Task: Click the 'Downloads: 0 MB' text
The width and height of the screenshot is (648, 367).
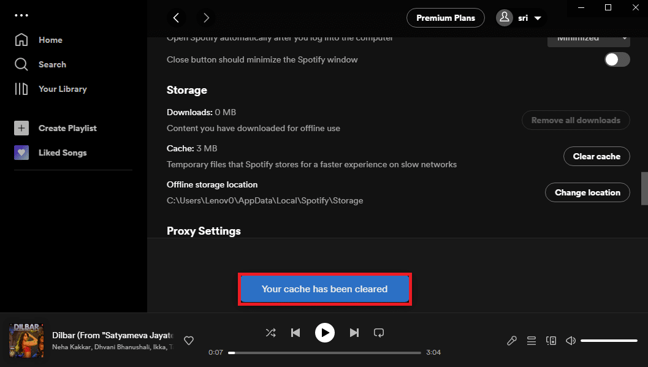Action: click(201, 112)
